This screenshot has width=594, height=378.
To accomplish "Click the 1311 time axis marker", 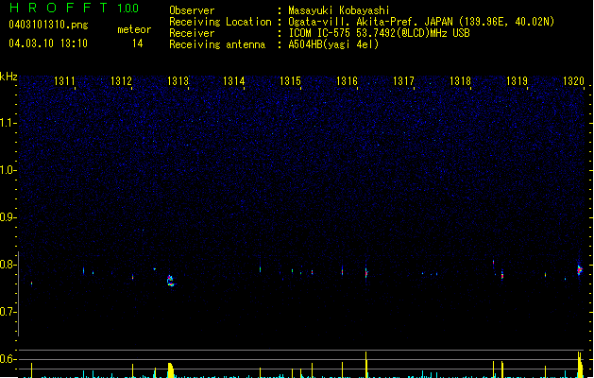I will [x=64, y=81].
